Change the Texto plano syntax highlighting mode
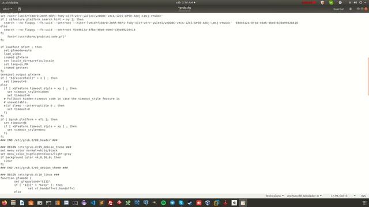The width and height of the screenshot is (369, 207). 274,195
